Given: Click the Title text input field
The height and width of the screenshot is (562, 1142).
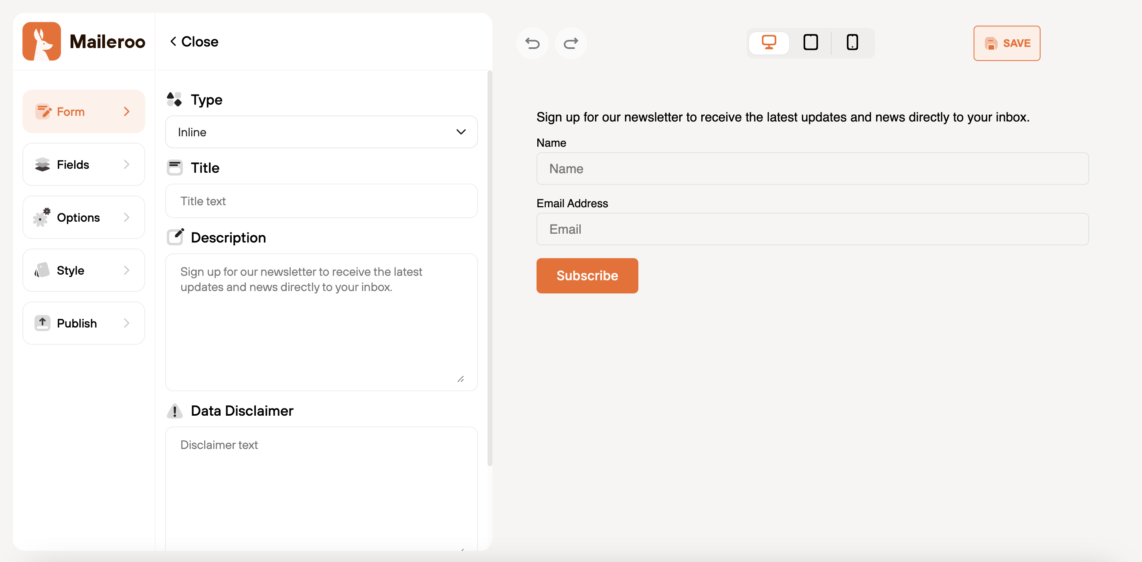Looking at the screenshot, I should pos(321,201).
